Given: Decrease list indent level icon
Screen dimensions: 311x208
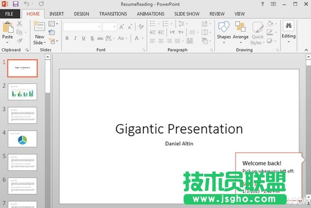Looking at the screenshot, I should coord(153,32).
